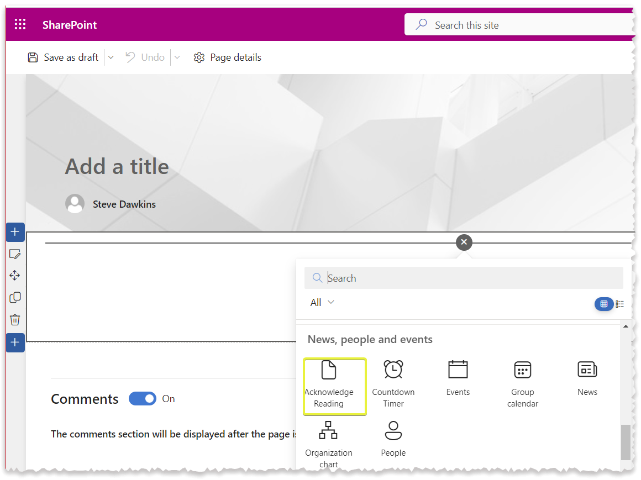Delete the section using the trash icon
Image resolution: width=641 pixels, height=480 pixels.
(x=15, y=320)
